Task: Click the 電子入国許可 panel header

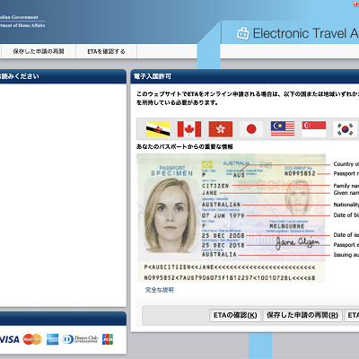Action: [245, 76]
